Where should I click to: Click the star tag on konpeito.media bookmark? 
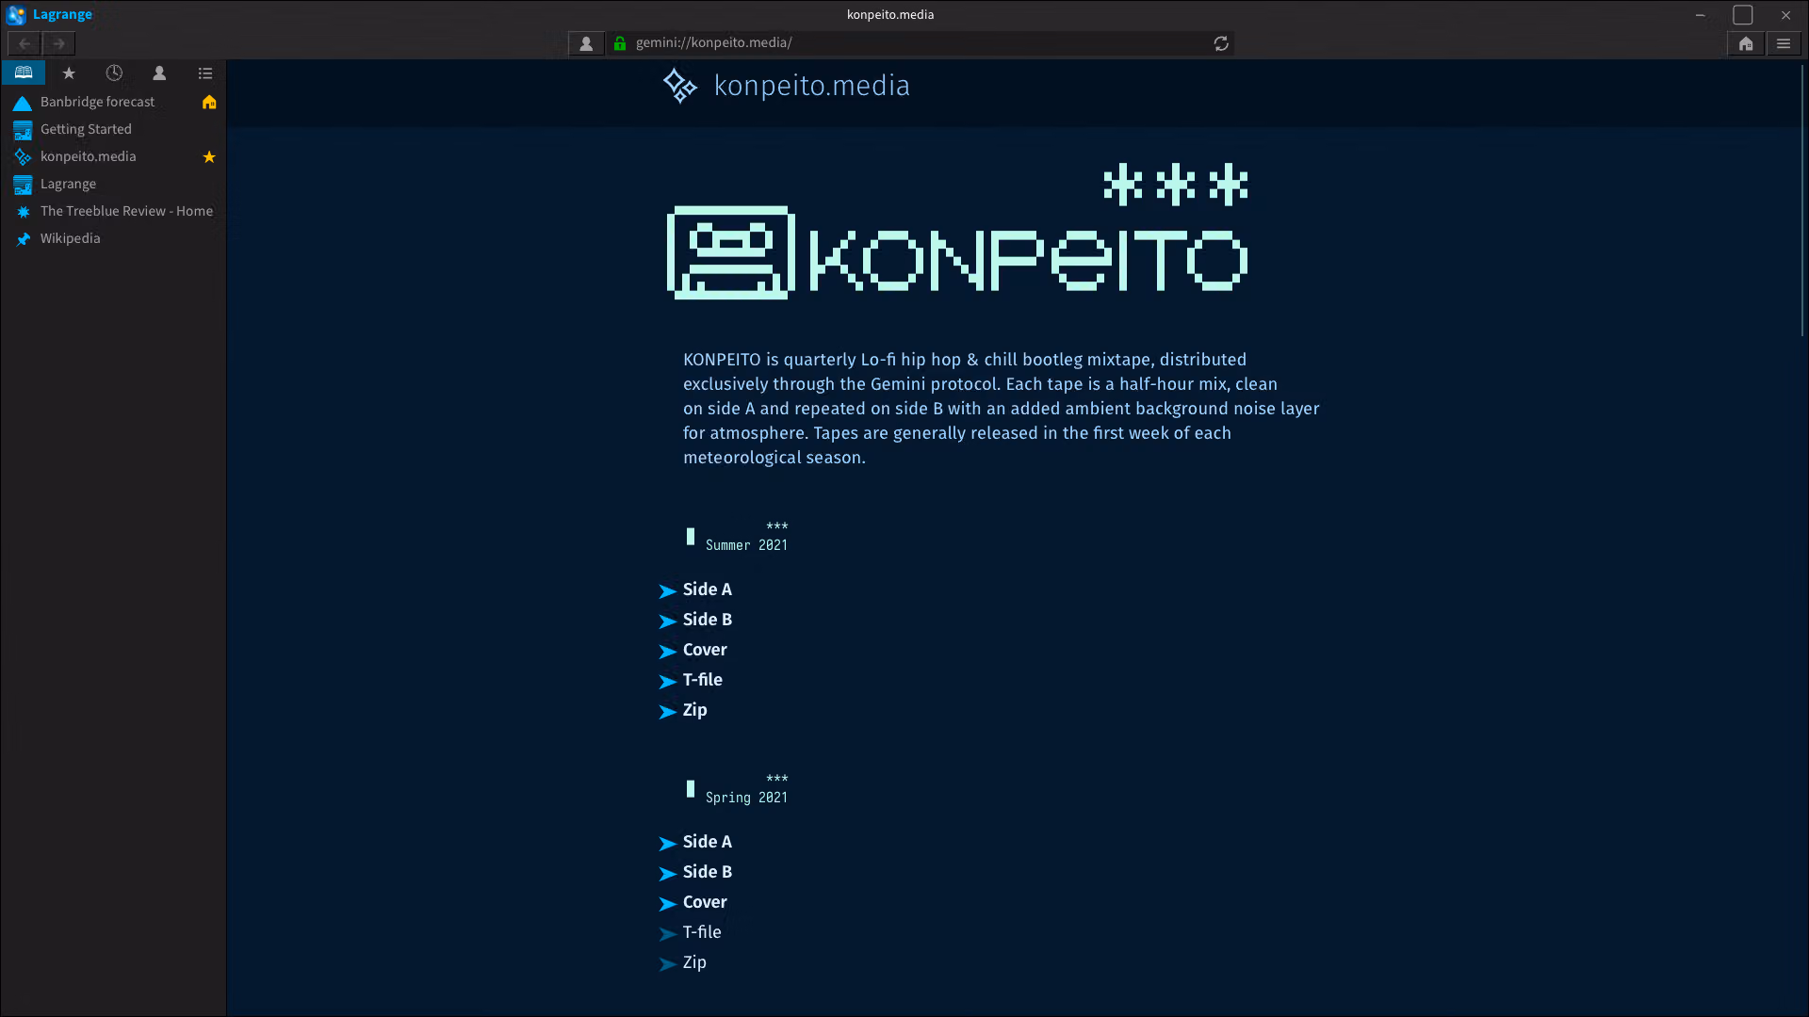point(209,157)
